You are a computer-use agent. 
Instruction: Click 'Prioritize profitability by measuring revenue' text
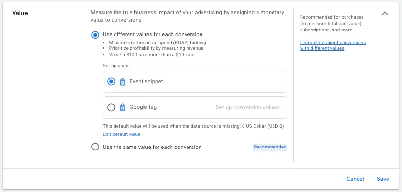(156, 48)
